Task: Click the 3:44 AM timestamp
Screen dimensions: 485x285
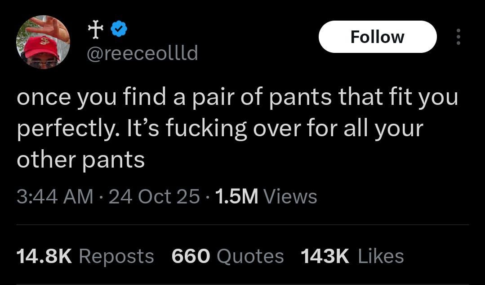Action: [55, 196]
